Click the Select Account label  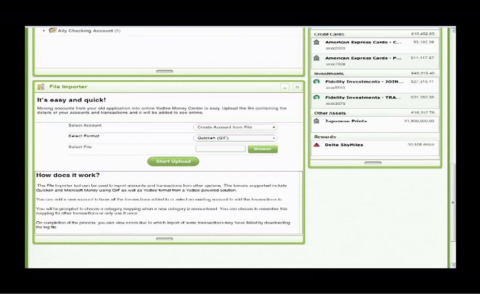coord(85,125)
